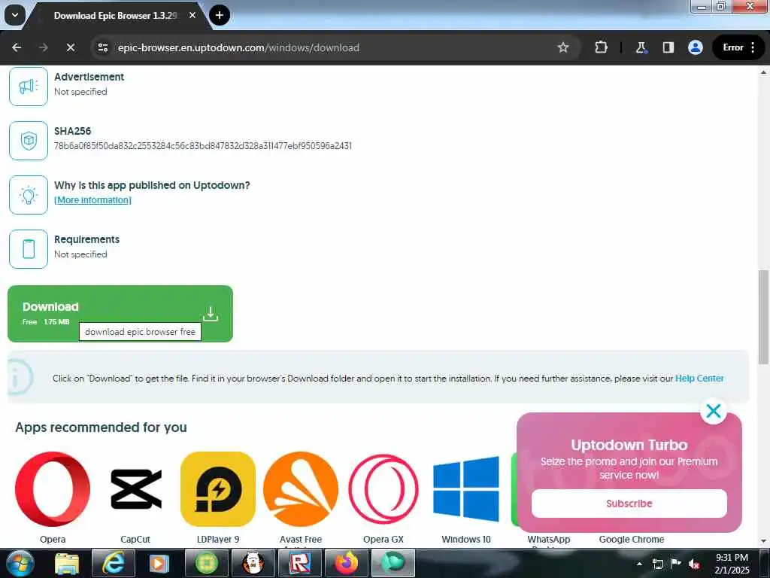
Task: Click Subscribe in Uptodown Turbo promo
Action: coord(629,503)
